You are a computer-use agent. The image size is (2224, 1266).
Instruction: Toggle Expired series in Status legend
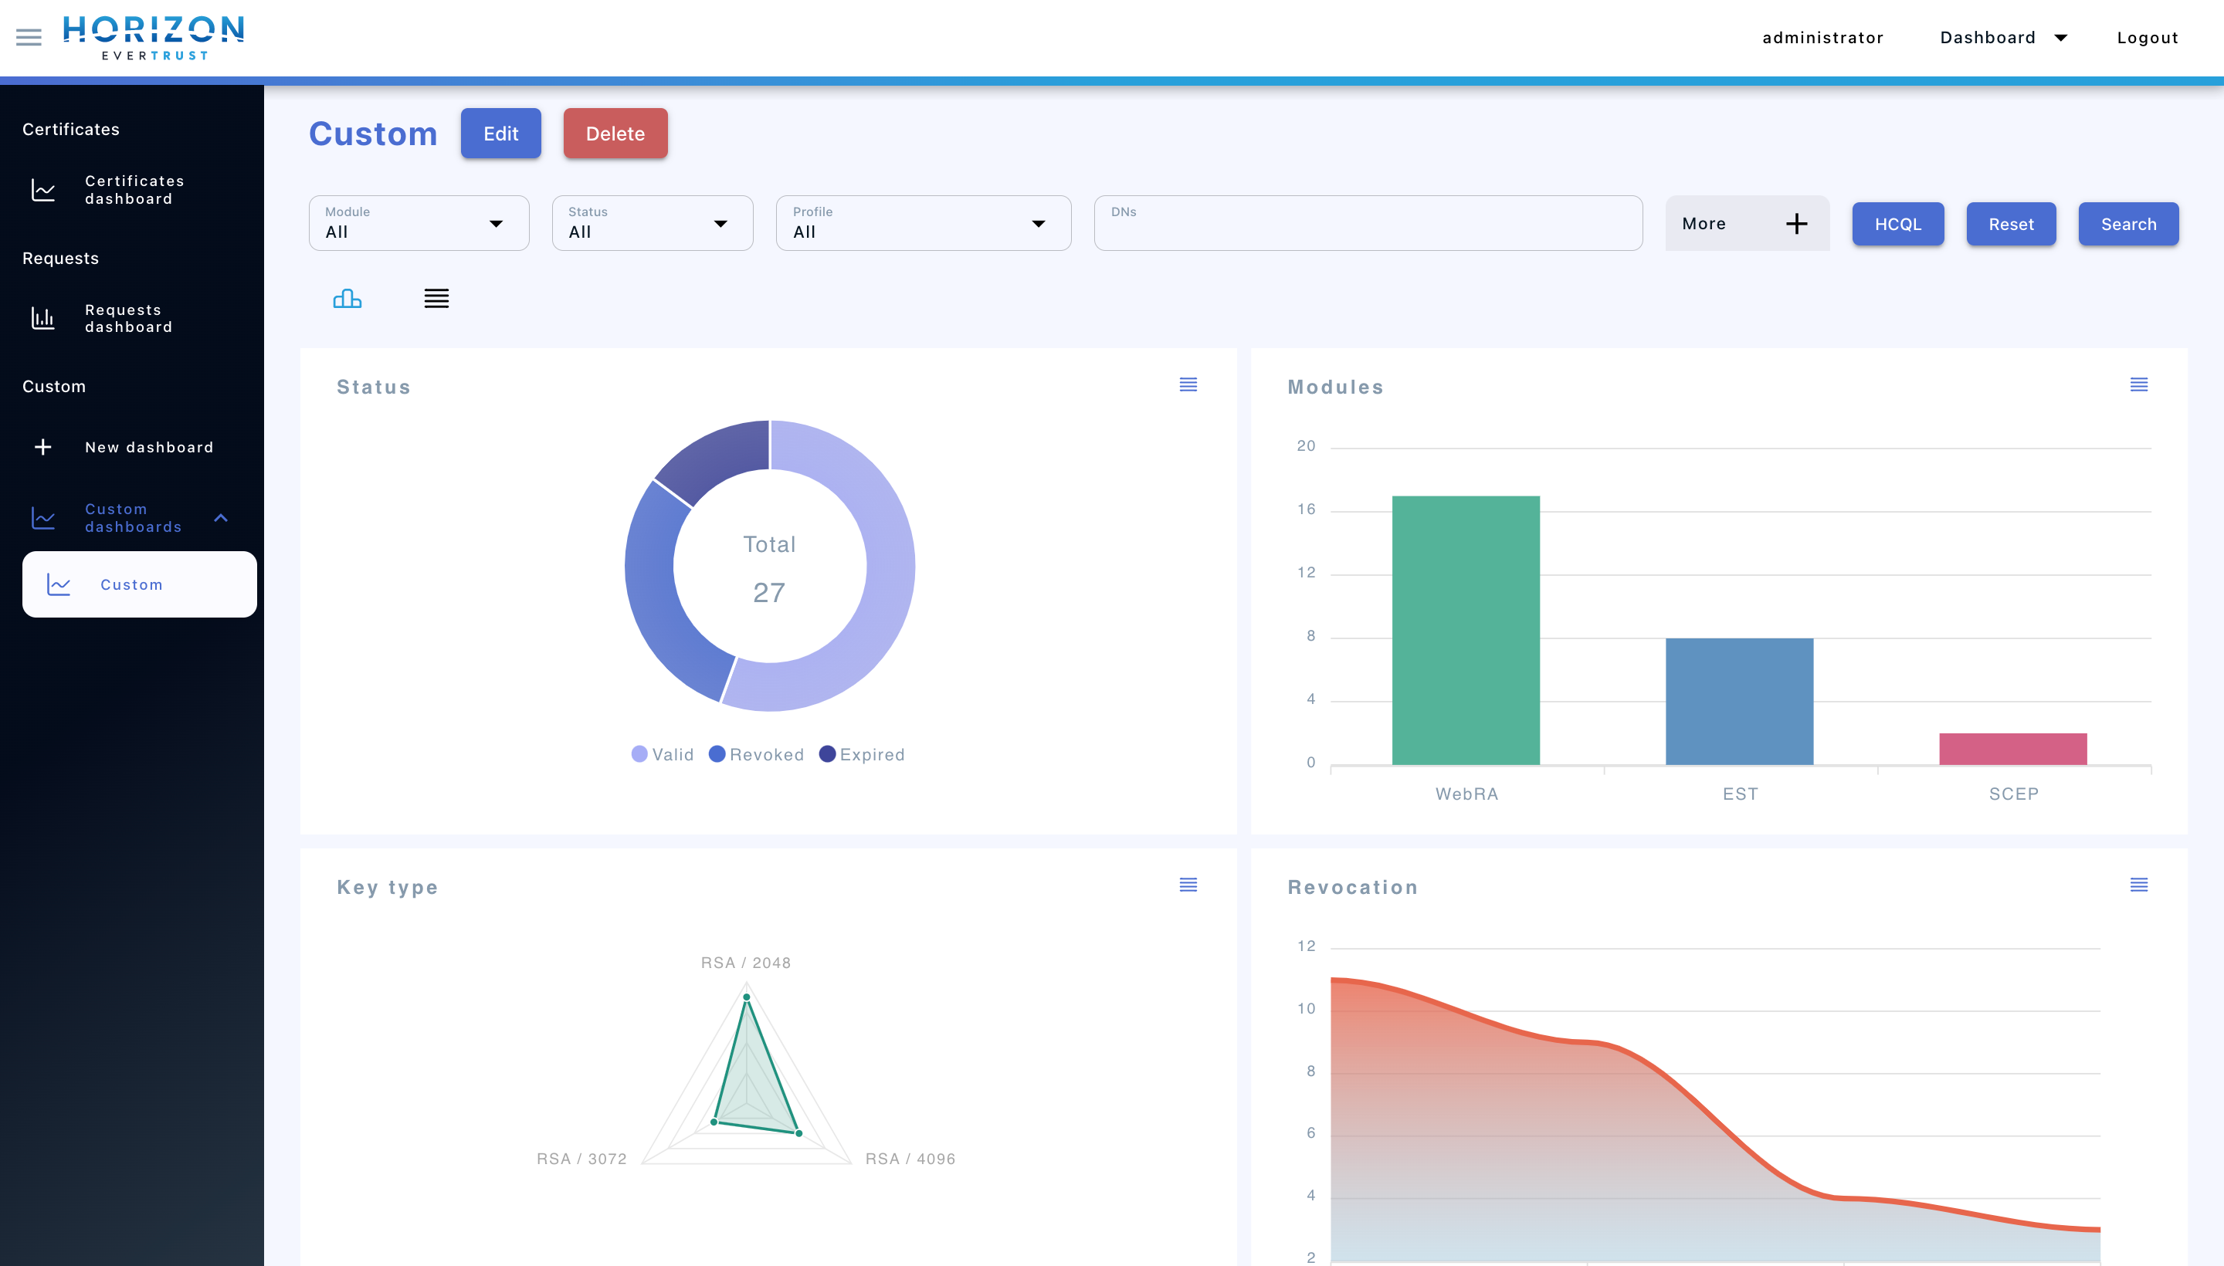861,754
